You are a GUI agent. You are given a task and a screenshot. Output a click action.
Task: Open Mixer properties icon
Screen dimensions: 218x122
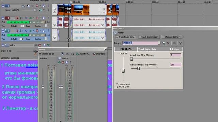coord(62,54)
